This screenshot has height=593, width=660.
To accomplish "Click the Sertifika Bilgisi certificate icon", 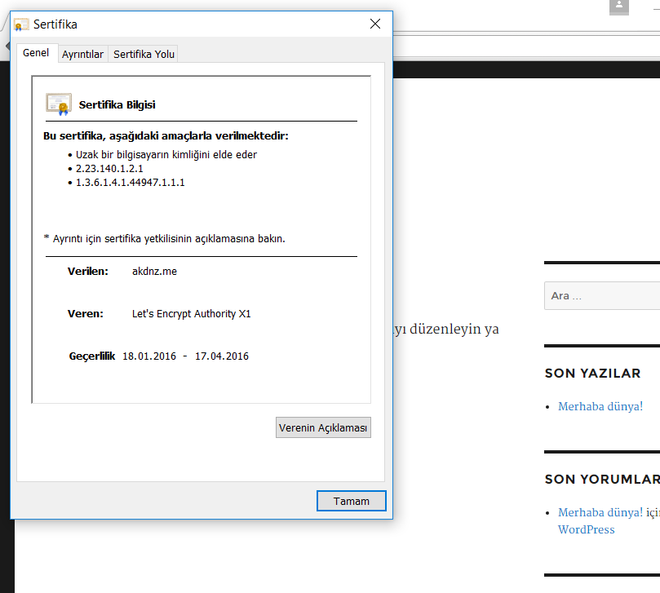I will pos(59,104).
